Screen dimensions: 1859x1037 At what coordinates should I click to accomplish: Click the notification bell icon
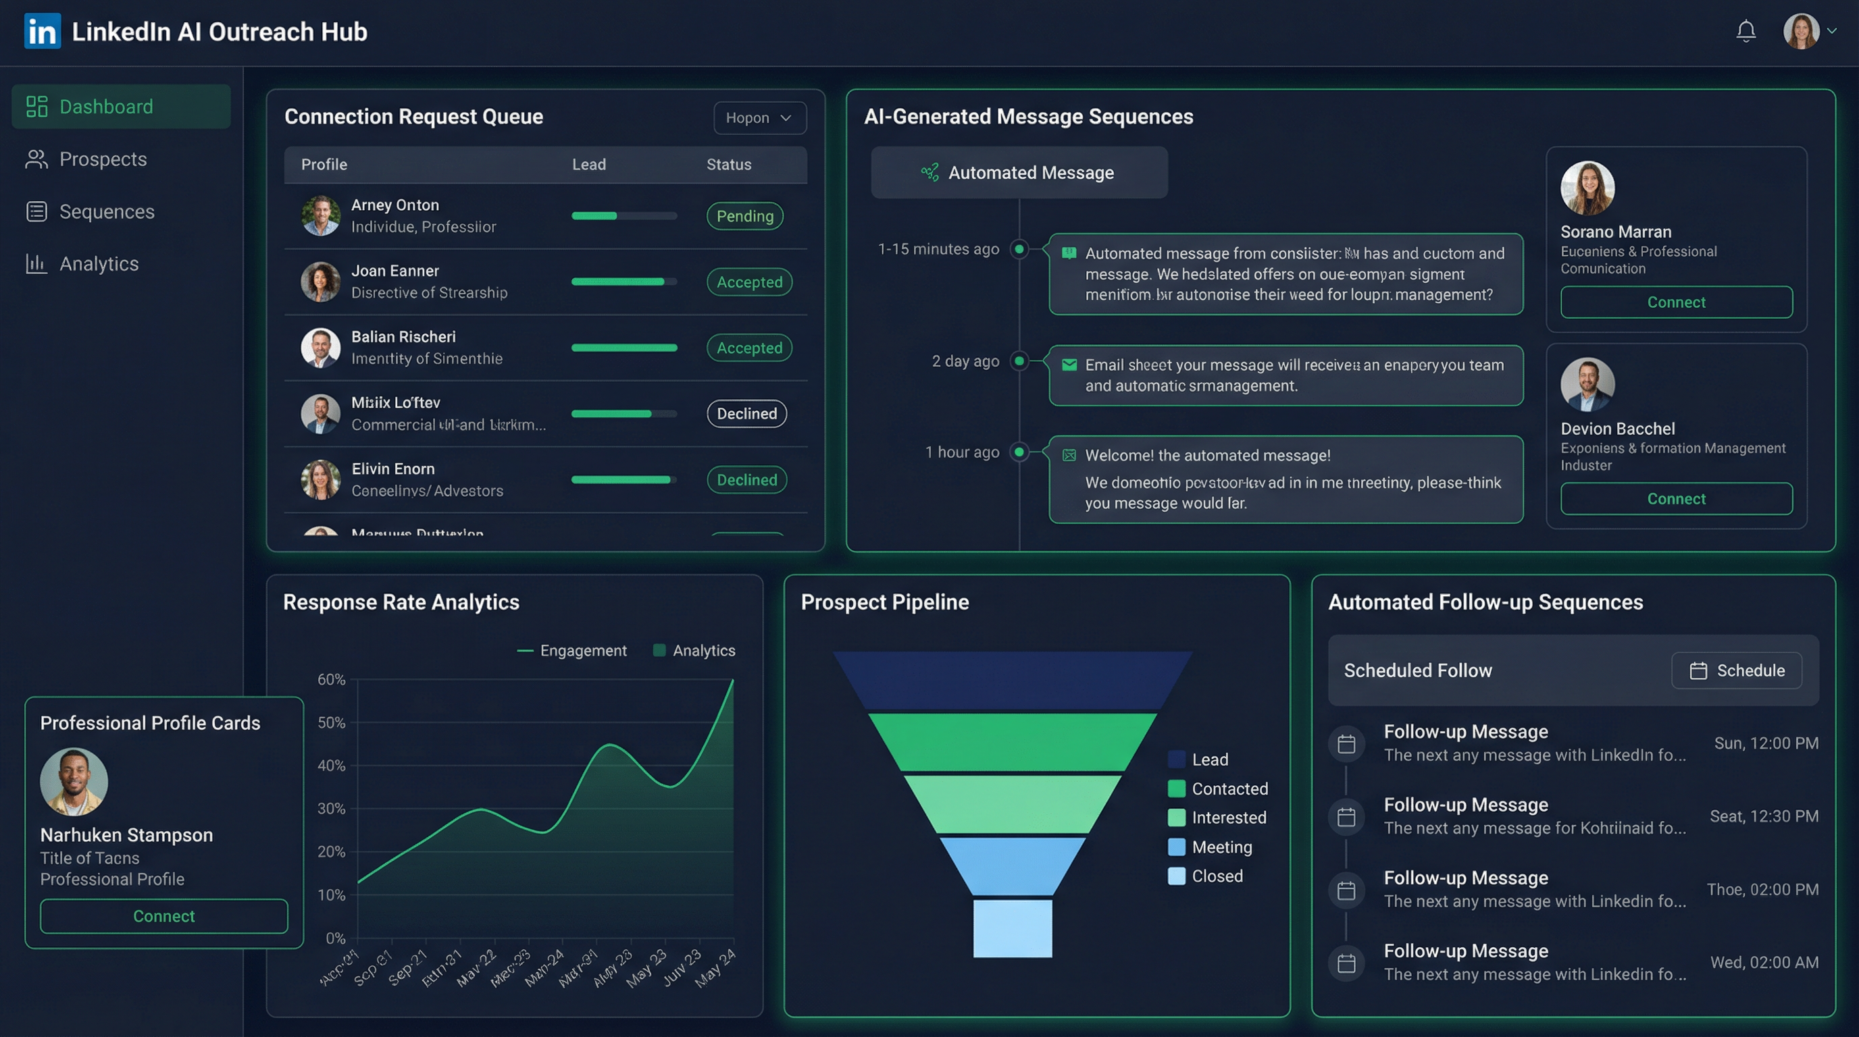coord(1746,31)
